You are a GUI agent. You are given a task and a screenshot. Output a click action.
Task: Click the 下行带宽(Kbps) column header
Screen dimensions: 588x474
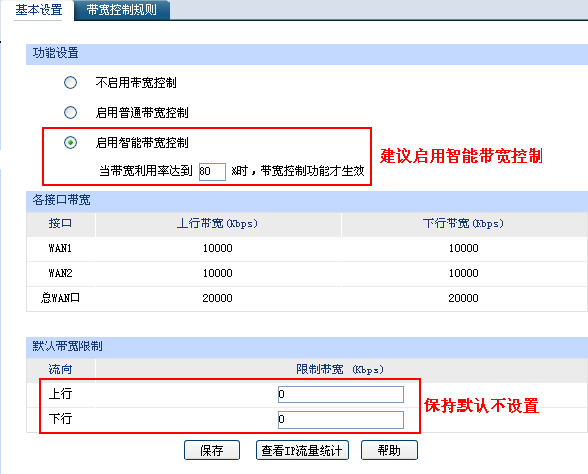pos(464,223)
